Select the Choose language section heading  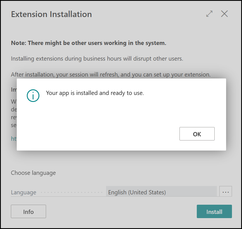pos(33,173)
